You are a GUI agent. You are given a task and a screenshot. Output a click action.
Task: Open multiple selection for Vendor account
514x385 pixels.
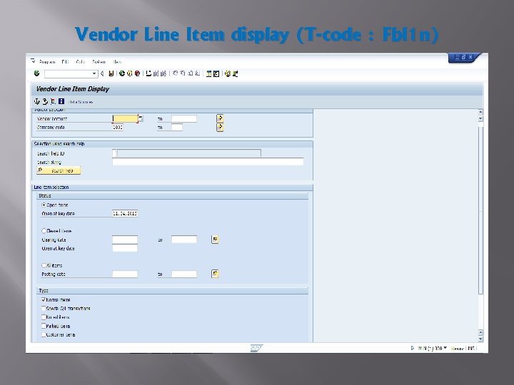pos(220,118)
